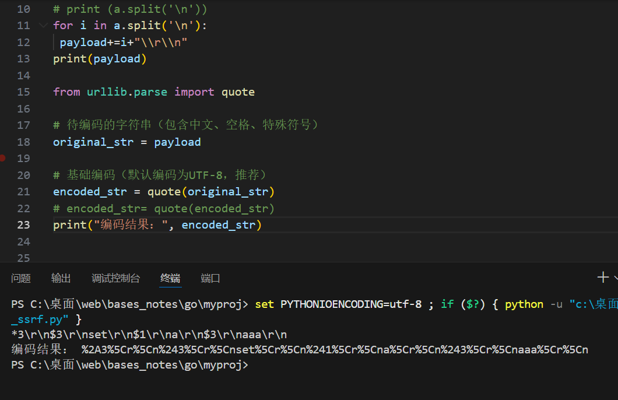The image size is (618, 400).
Task: Click line number 15 in the gutter
Action: pyautogui.click(x=24, y=92)
